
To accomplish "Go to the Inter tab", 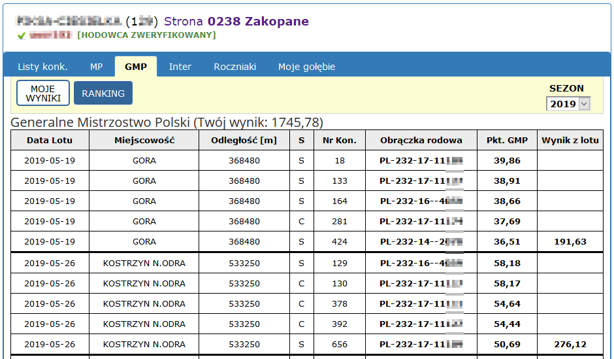I will coord(180,67).
